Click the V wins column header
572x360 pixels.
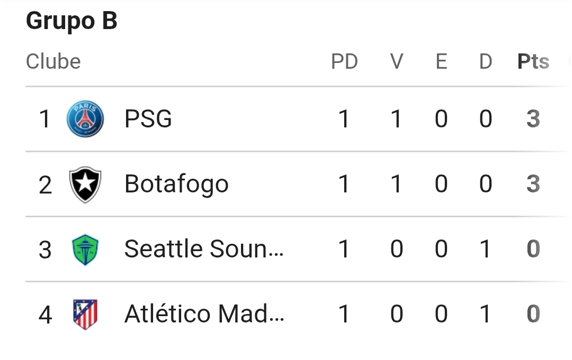(397, 62)
